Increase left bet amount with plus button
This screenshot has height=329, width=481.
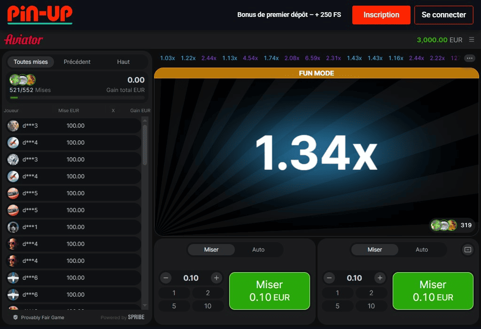coord(216,278)
